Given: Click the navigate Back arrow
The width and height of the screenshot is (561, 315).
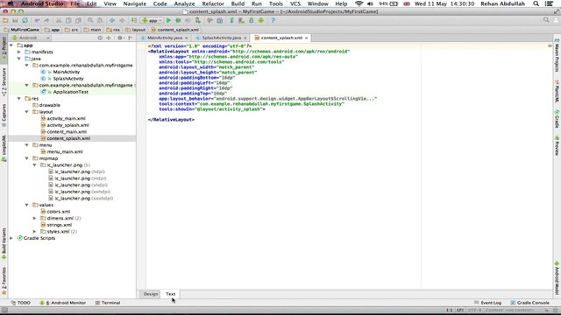Looking at the screenshot, I should point(112,21).
